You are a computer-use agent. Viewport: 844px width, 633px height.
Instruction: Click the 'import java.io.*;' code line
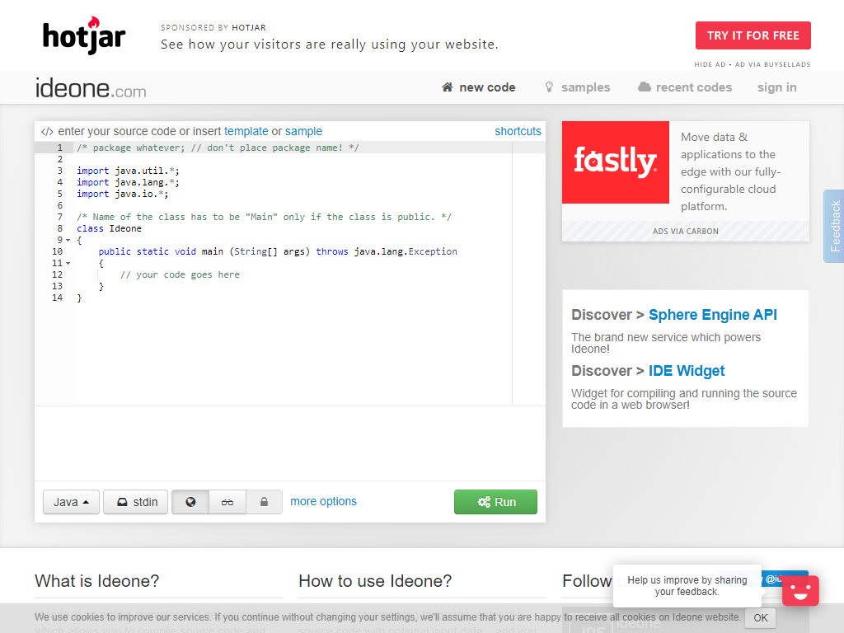coord(122,194)
